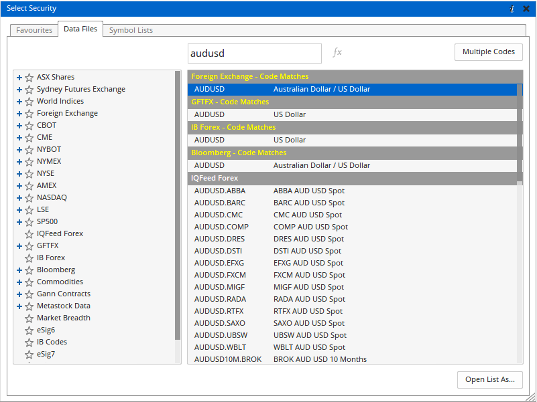The height and width of the screenshot is (402, 537).
Task: Click the star beside Metastock Data
Action: (x=29, y=306)
